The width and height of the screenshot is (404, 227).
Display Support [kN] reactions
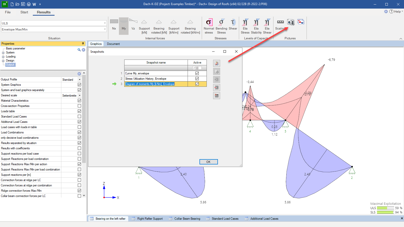click(x=144, y=27)
